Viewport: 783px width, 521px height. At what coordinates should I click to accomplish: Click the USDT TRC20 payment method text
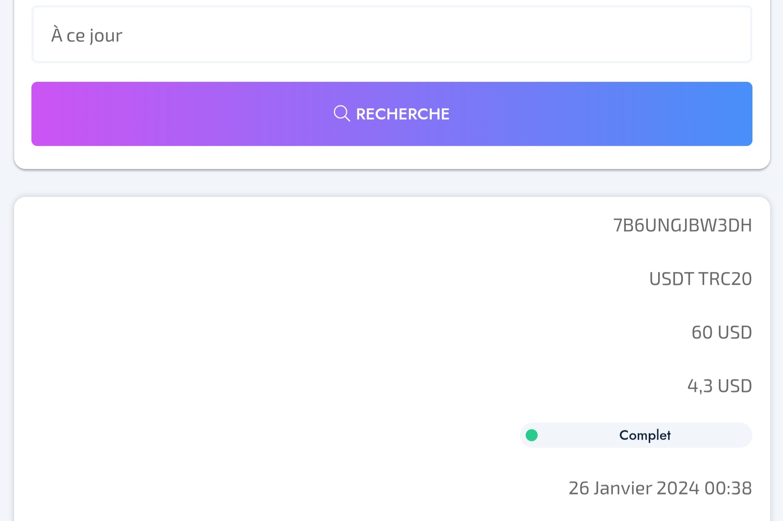[701, 279]
